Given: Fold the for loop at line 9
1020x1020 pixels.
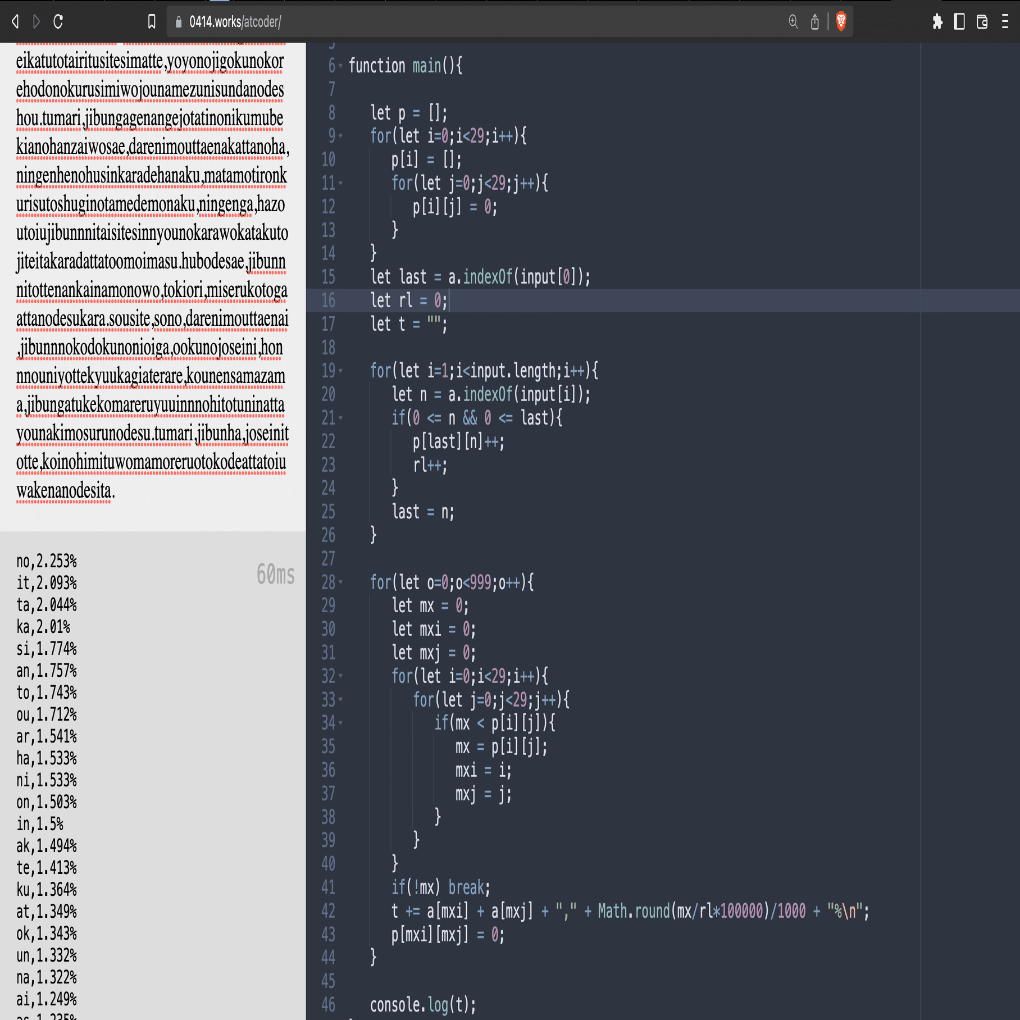Looking at the screenshot, I should (x=340, y=136).
